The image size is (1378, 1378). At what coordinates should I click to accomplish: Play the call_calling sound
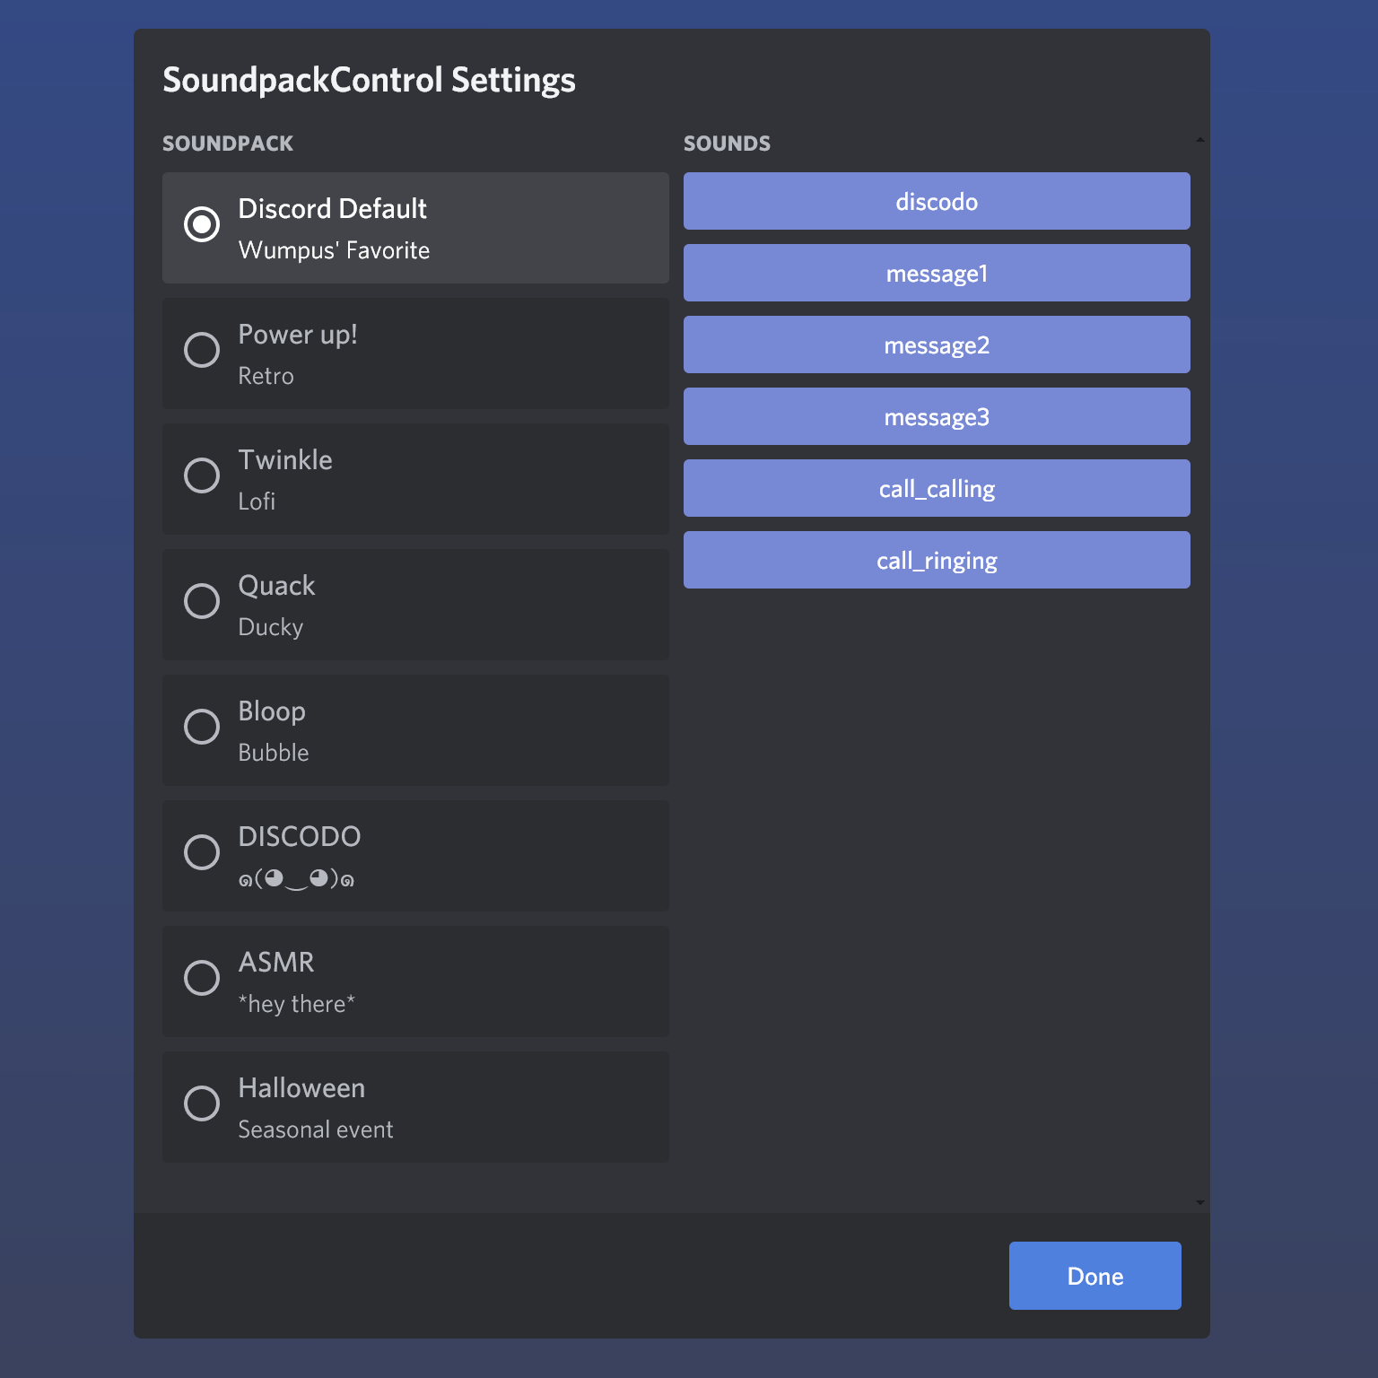[x=937, y=488]
